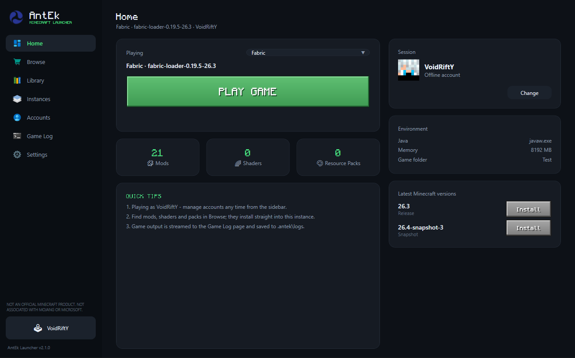Open the Instances page
Screen dimensions: 575x358
[51, 99]
